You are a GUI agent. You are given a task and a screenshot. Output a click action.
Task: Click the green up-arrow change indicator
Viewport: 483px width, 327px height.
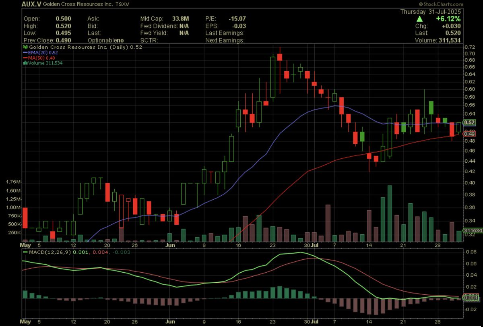(420, 19)
